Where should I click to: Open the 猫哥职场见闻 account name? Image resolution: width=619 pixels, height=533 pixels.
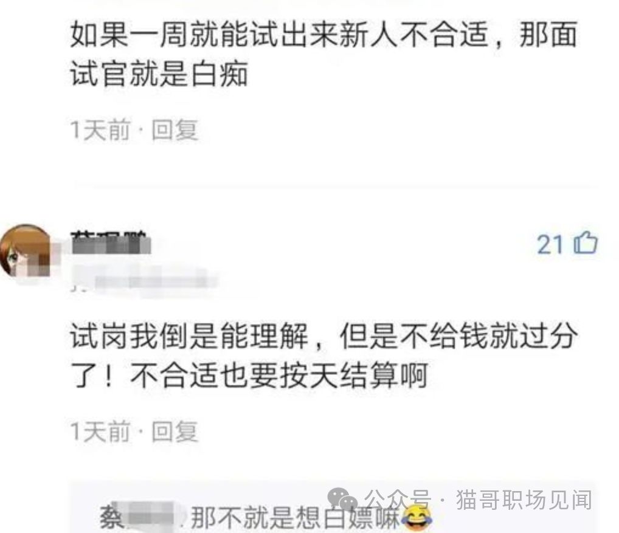pyautogui.click(x=524, y=500)
